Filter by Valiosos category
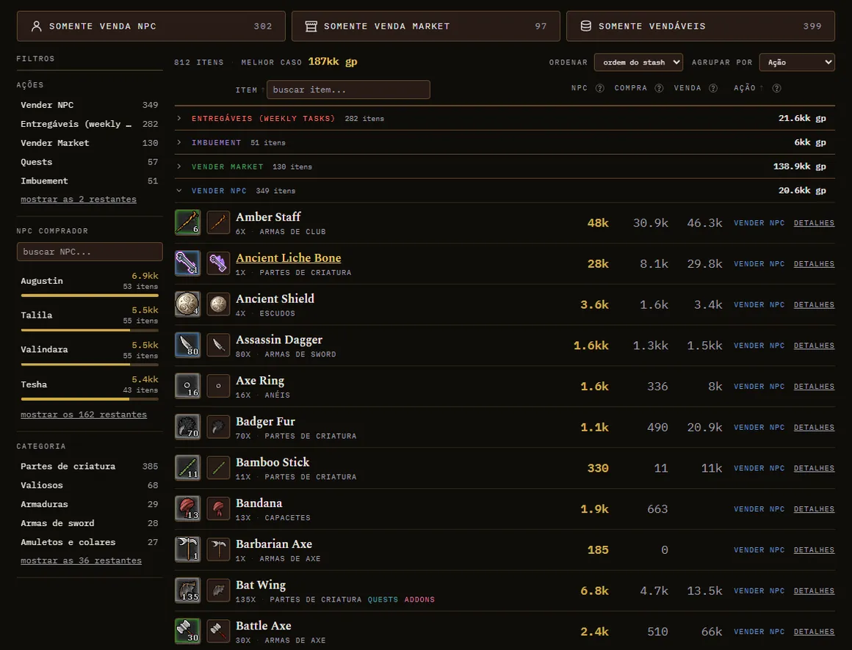852x650 pixels. (89, 485)
